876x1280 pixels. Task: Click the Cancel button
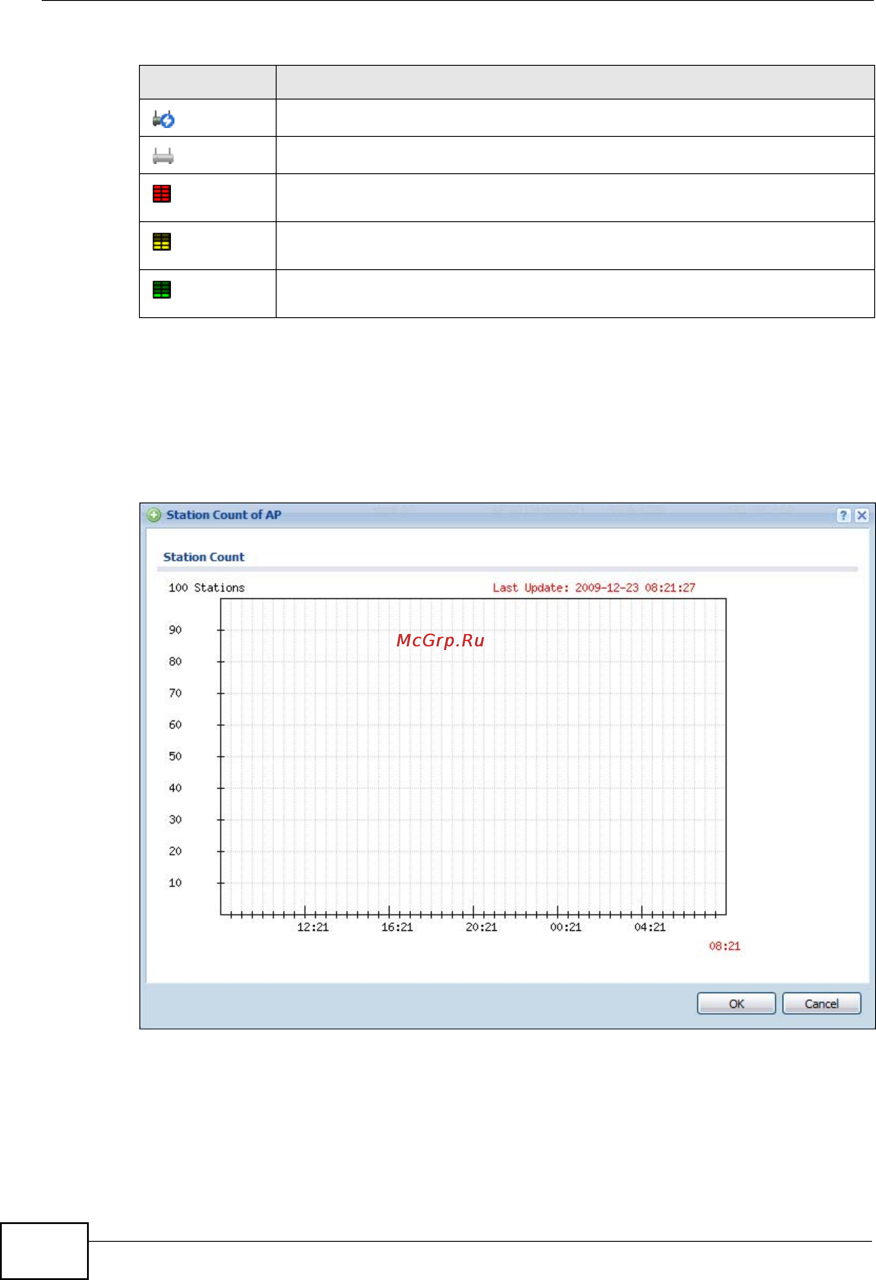click(821, 1004)
